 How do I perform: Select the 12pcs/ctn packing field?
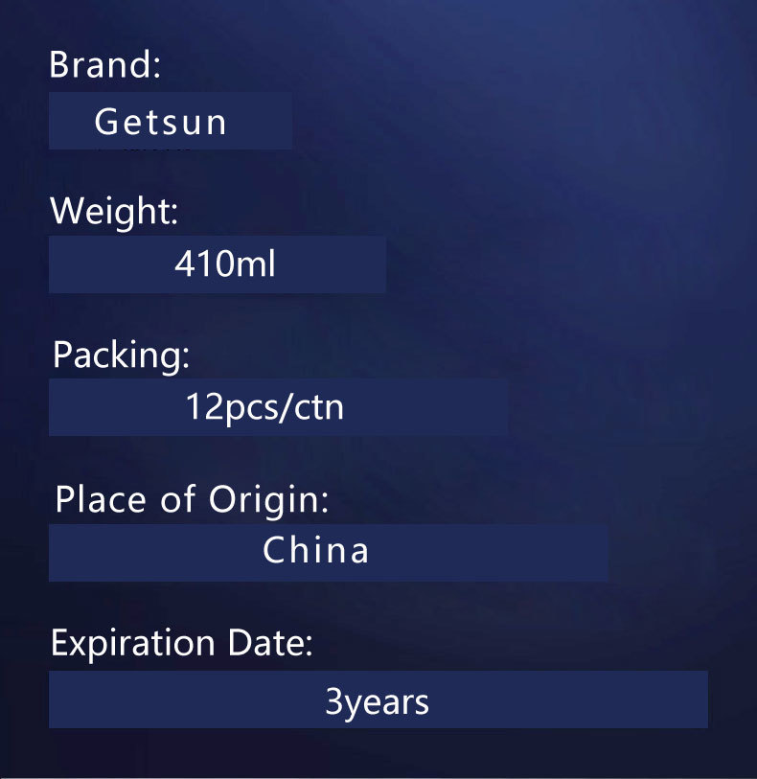(x=278, y=407)
